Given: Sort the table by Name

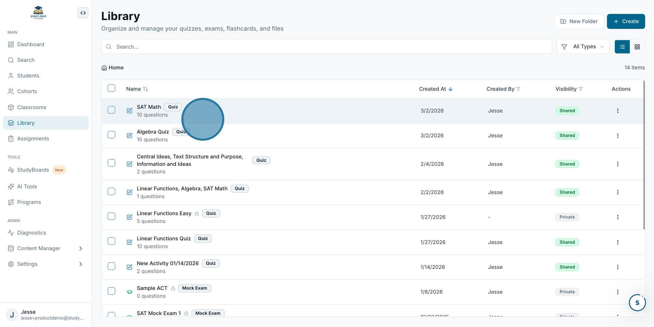Looking at the screenshot, I should point(137,89).
